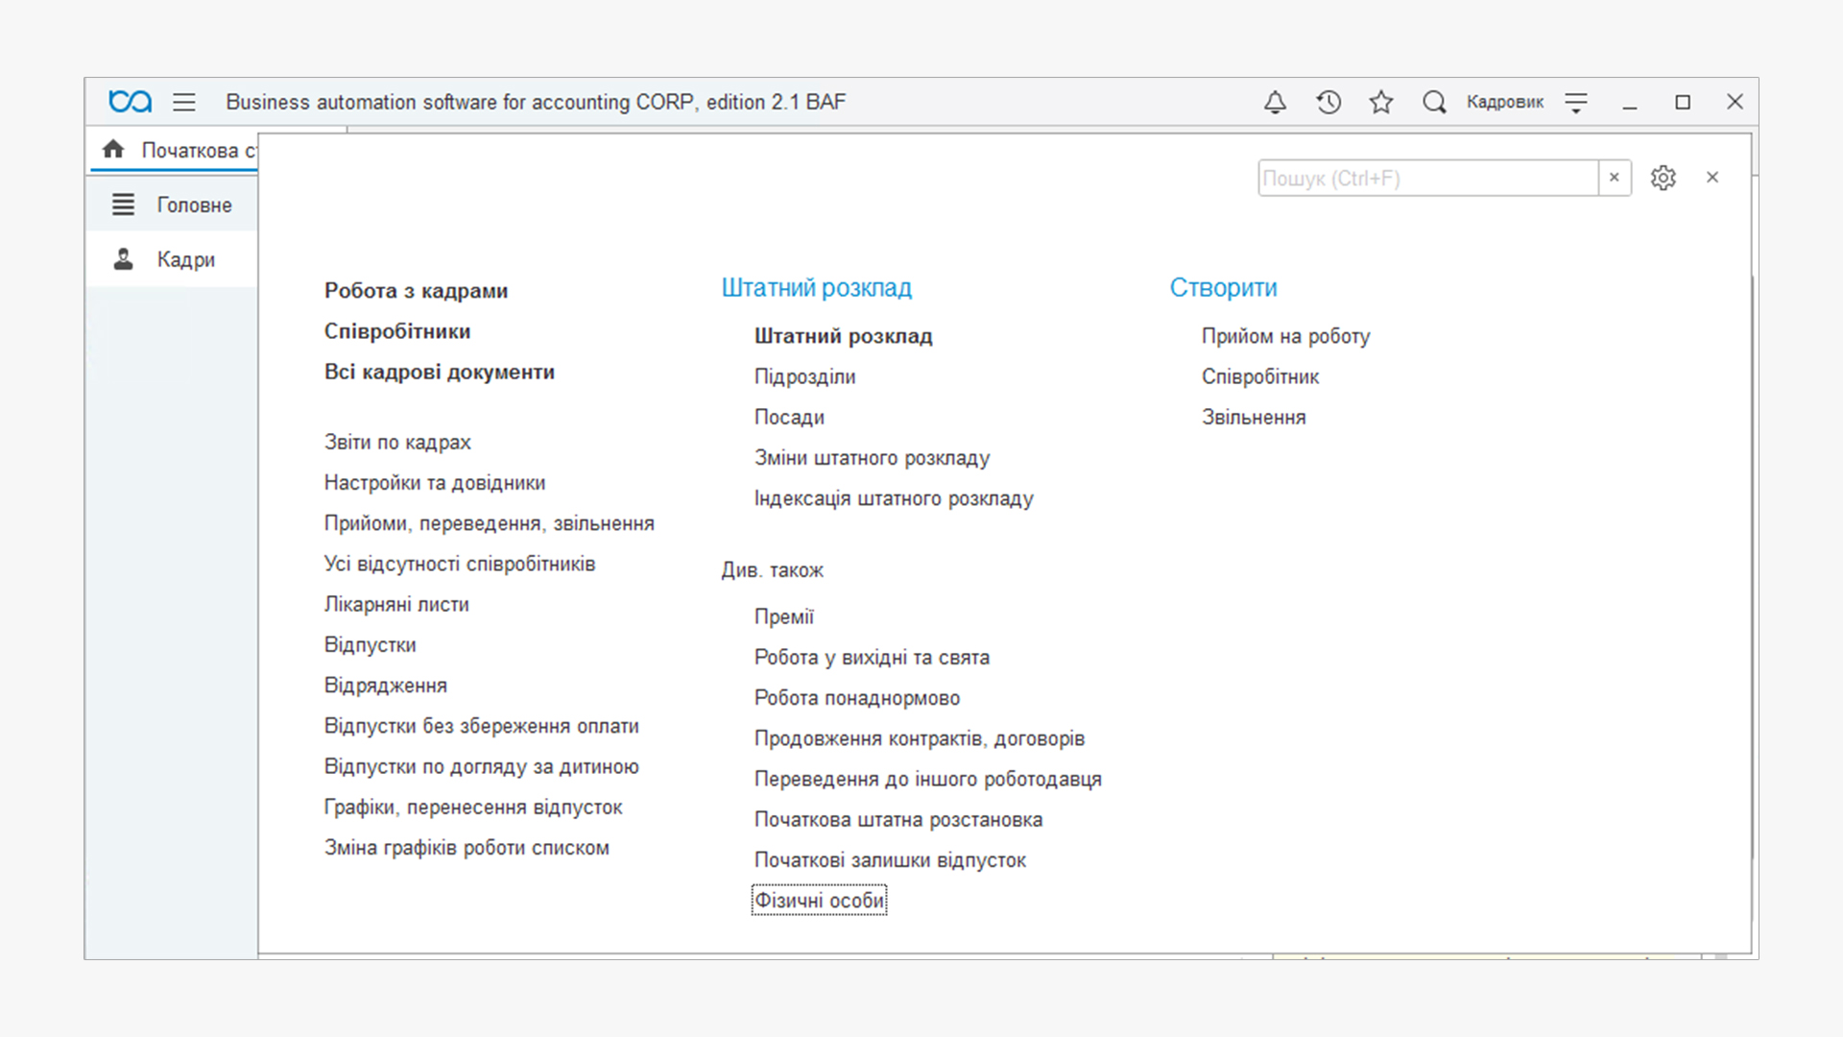Select the Головне section in sidebar

coord(172,205)
